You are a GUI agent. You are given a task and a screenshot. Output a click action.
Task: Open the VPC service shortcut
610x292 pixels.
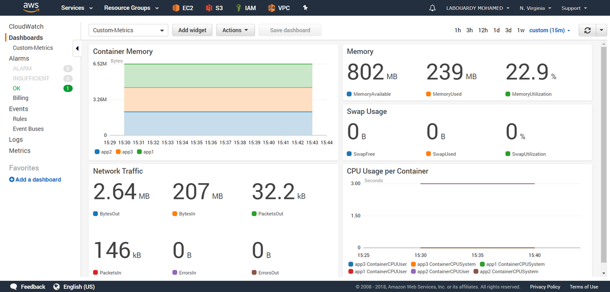pyautogui.click(x=279, y=8)
